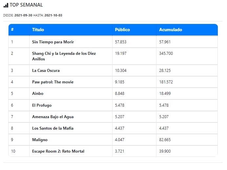The width and height of the screenshot is (227, 170).
Task: Click the Acumulado column header
Action: pos(171,30)
